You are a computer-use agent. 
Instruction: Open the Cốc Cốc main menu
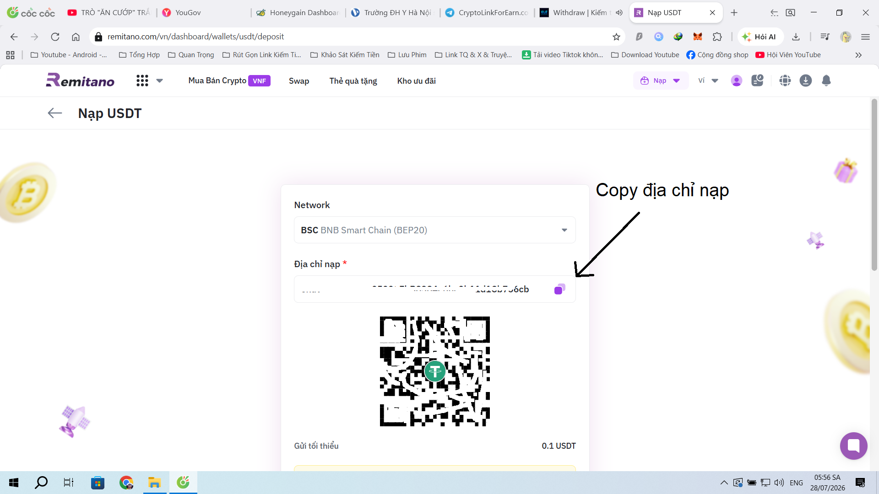pos(865,37)
